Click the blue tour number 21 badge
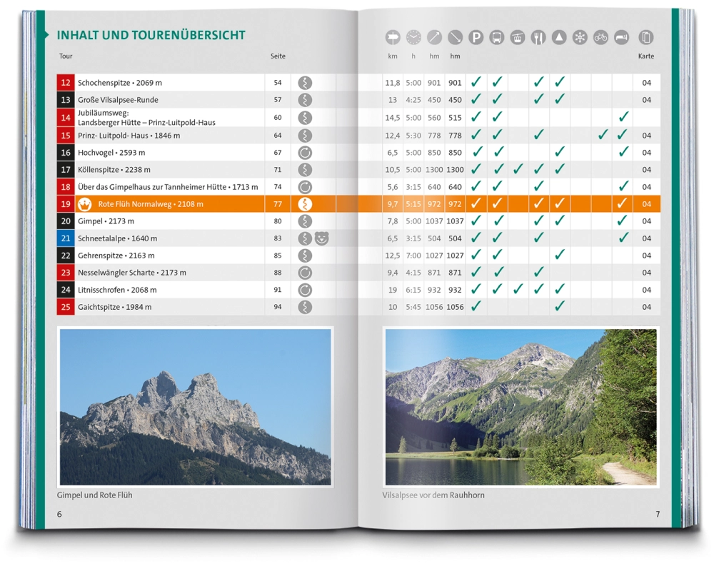This screenshot has height=571, width=714. pyautogui.click(x=66, y=238)
